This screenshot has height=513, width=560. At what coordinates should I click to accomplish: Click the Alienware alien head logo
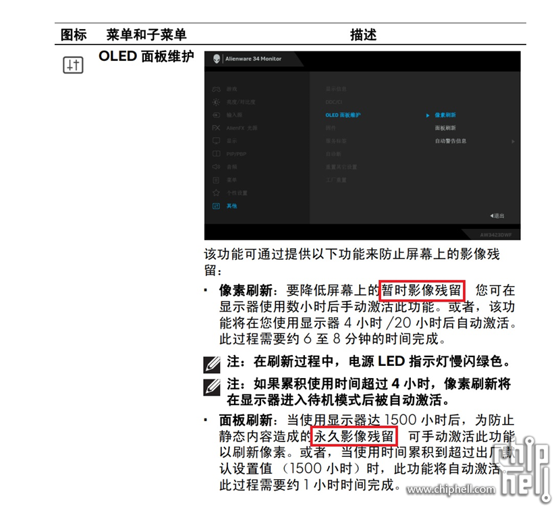pos(216,59)
